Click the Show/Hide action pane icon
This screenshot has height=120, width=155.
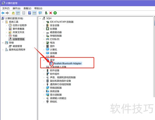34,13
